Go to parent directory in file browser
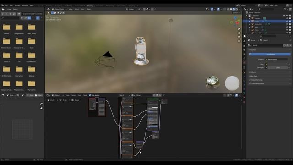The width and height of the screenshot is (293, 165). click(10, 14)
